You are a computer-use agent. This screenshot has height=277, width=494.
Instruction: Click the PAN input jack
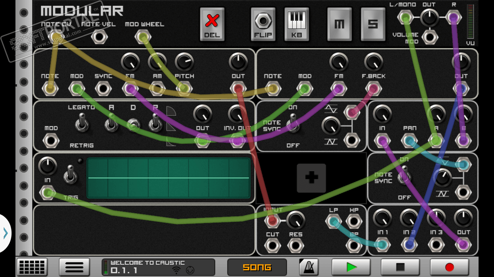[409, 141]
